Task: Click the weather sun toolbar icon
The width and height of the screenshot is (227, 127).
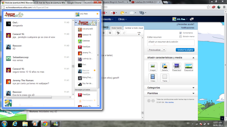Action: 122,13
